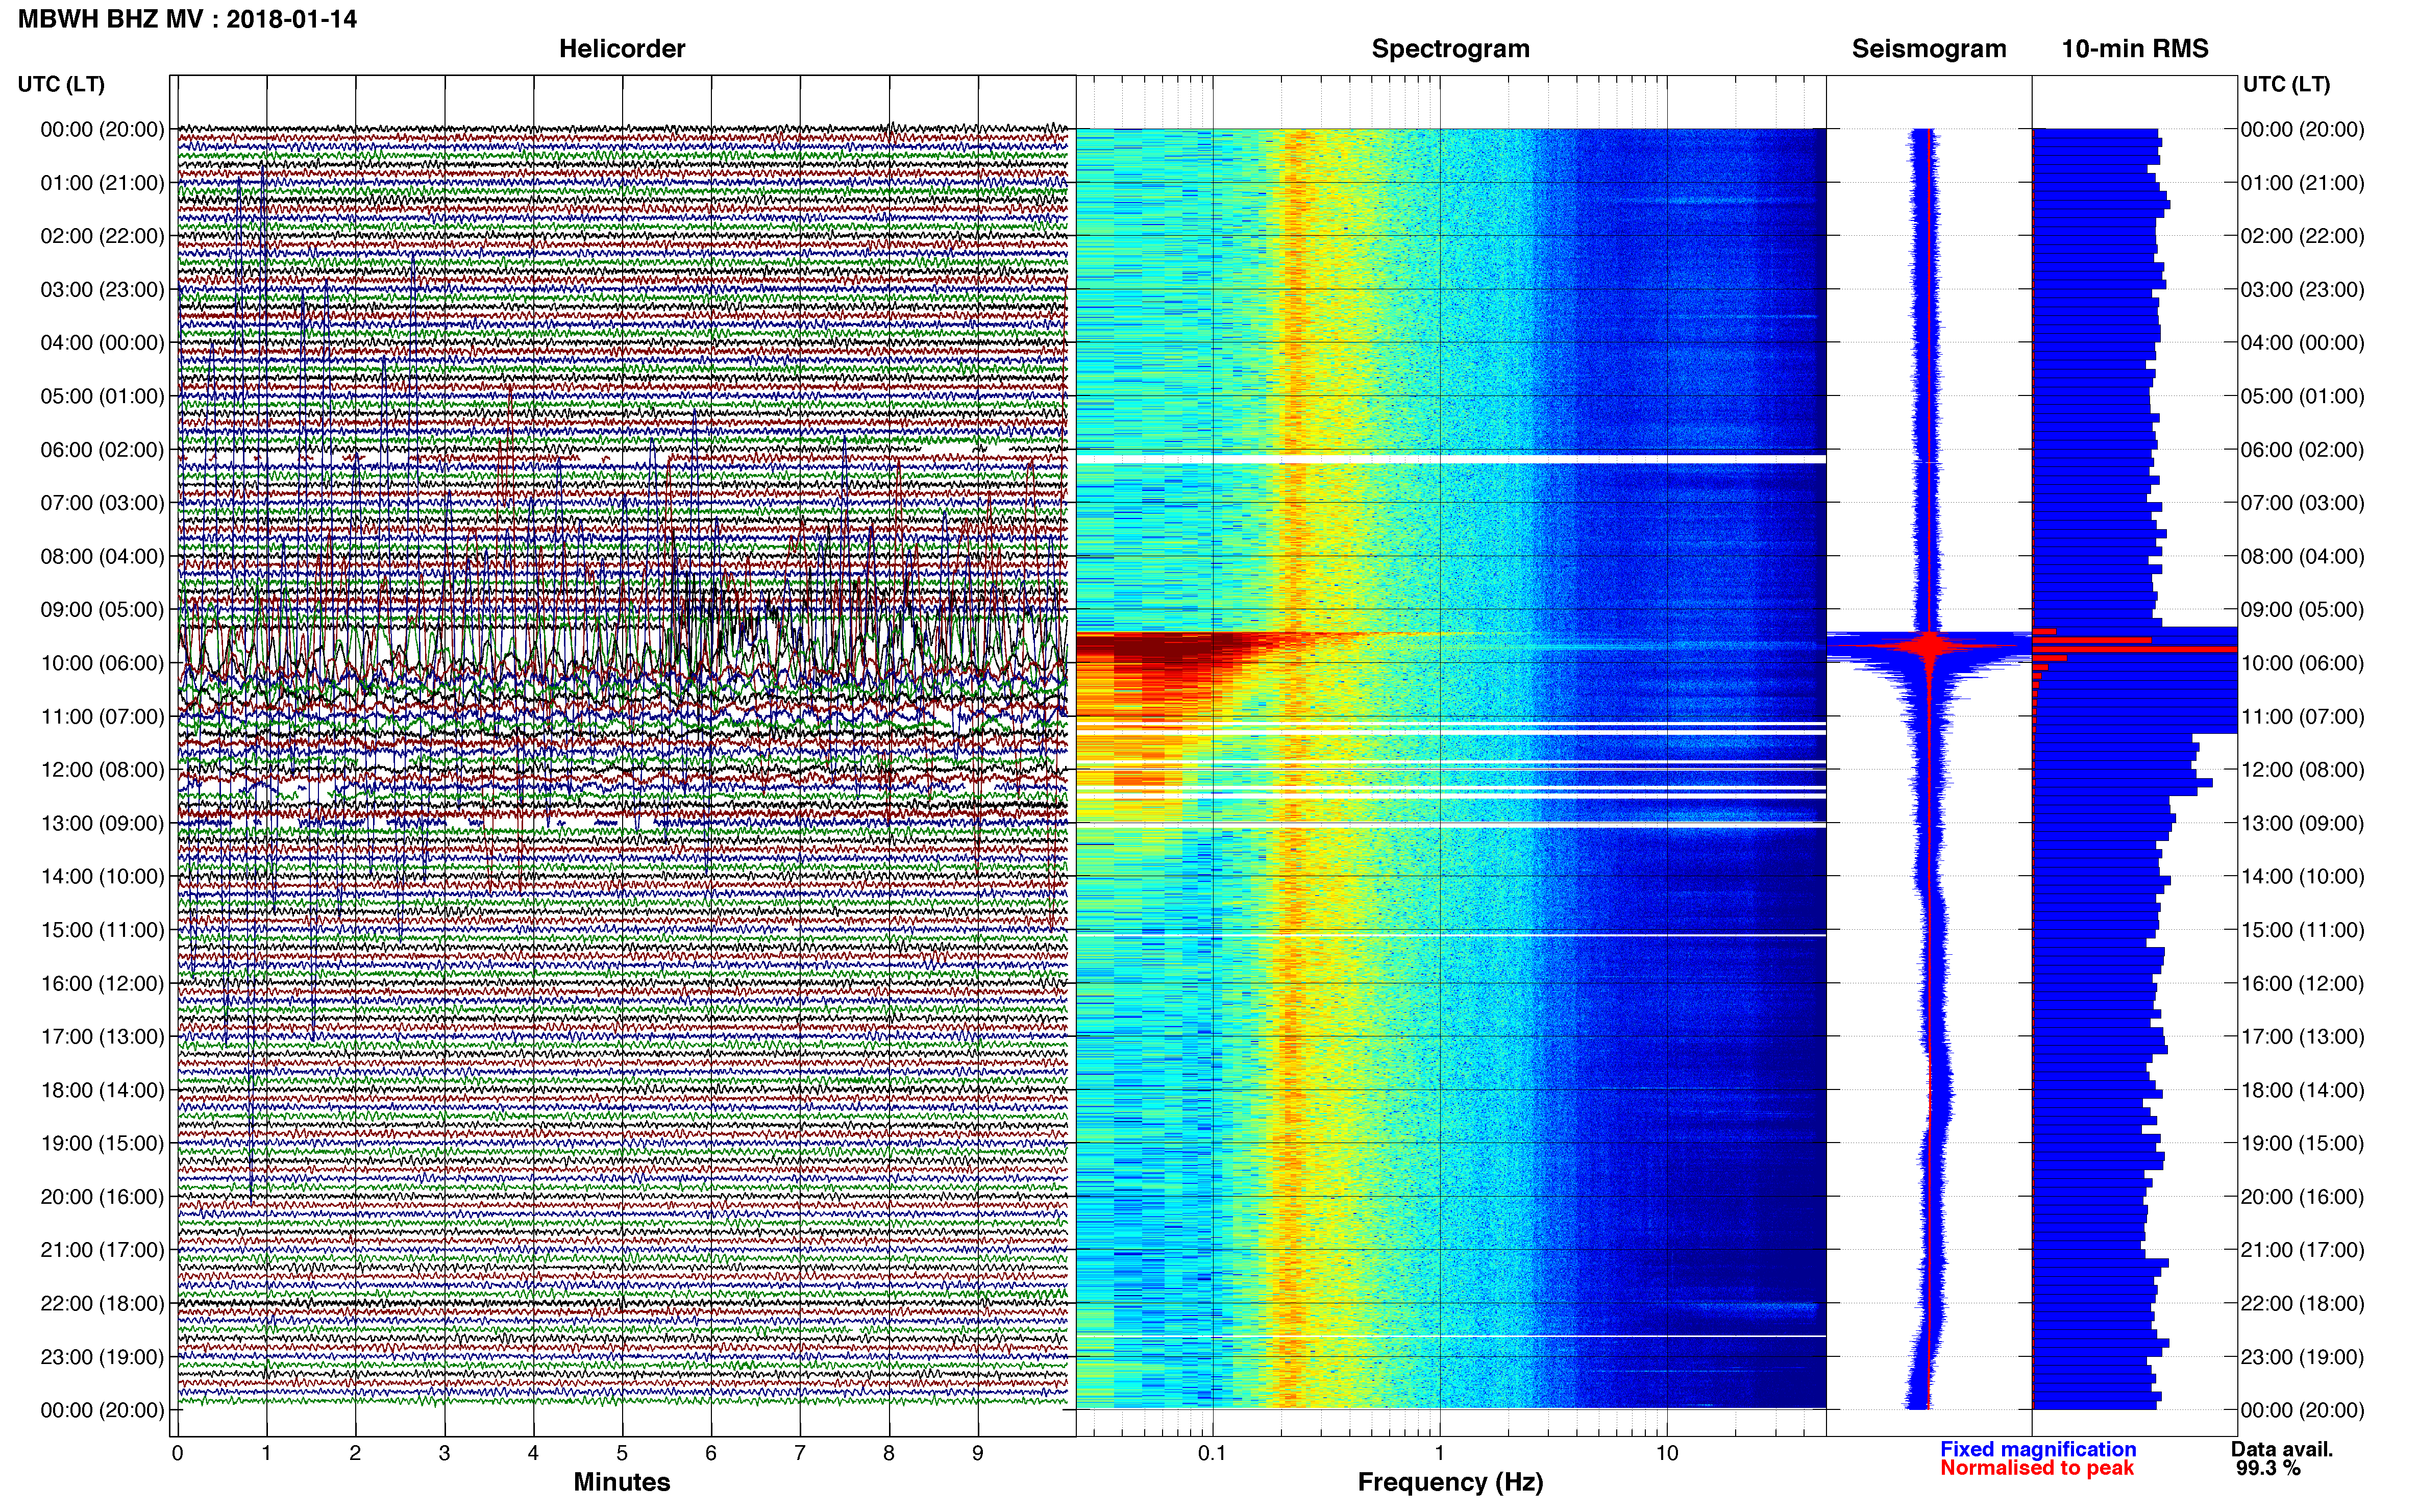The width and height of the screenshot is (2419, 1512).
Task: Click the 'Normalised to peak' legend text
Action: pos(2037,1468)
